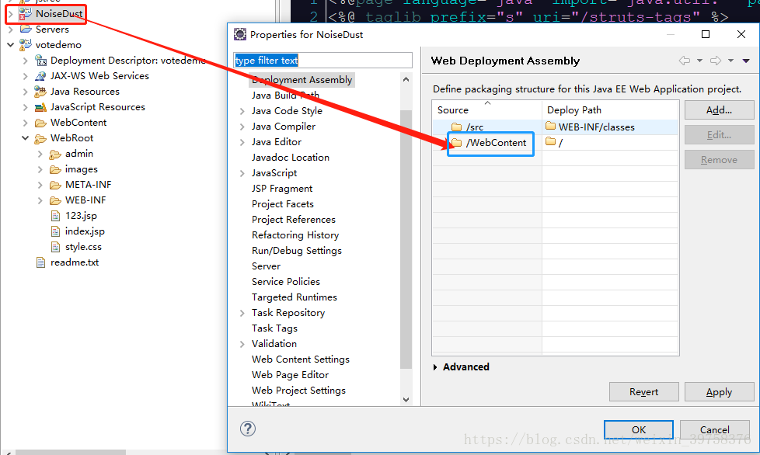Expand the Advanced section
Viewport: 760px width, 455px height.
[x=434, y=367]
